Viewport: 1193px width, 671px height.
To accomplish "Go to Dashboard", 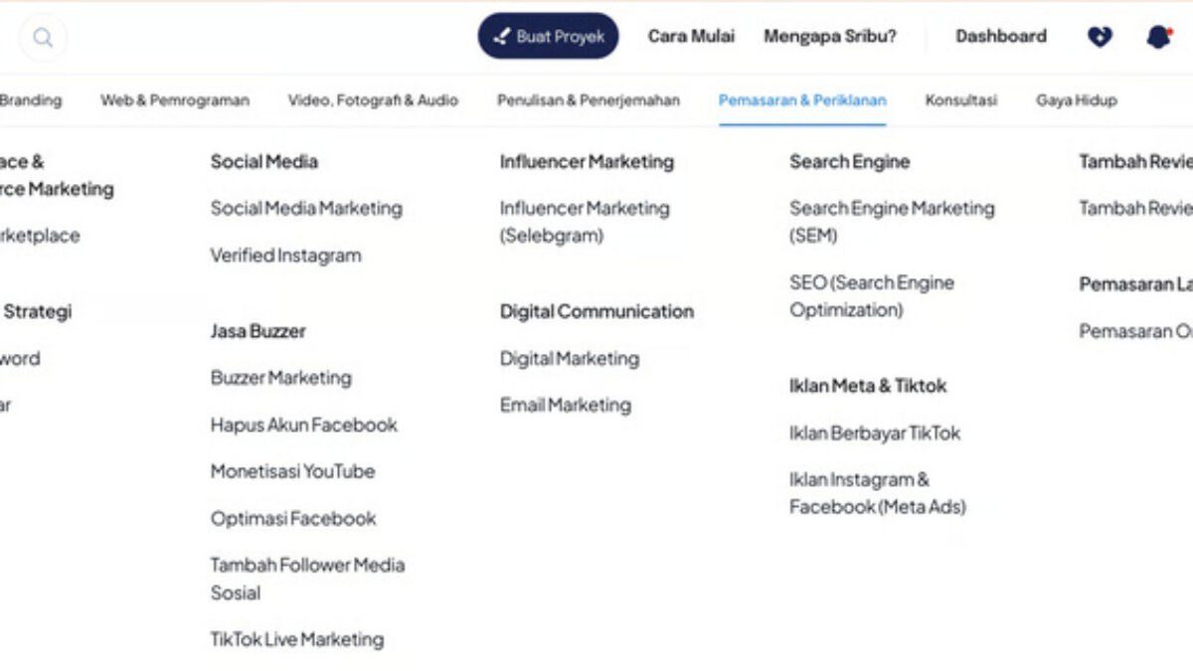I will coord(1001,36).
